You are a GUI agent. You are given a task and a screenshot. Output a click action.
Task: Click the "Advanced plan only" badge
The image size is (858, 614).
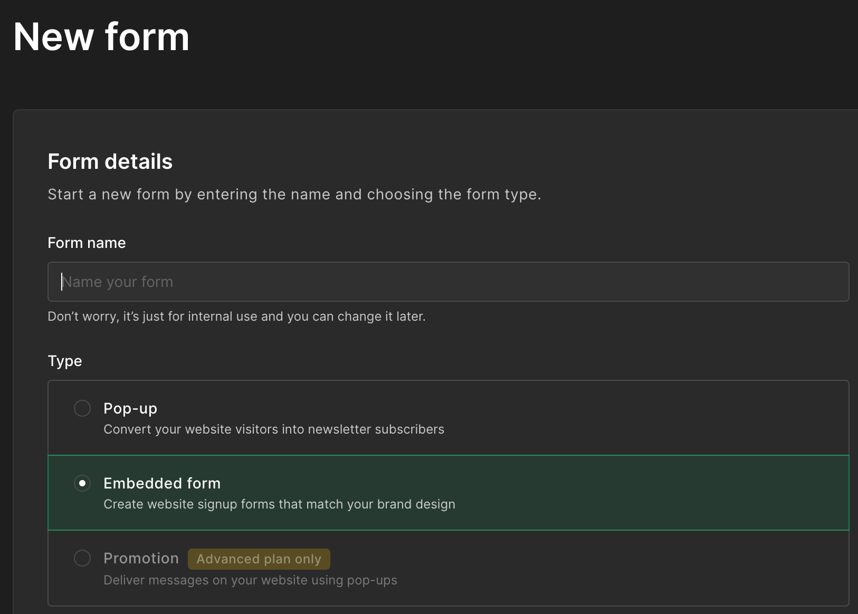259,559
